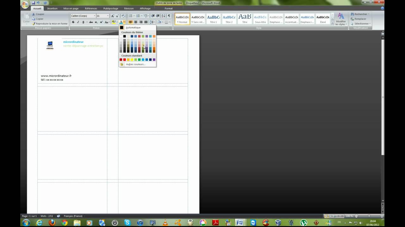Switch to the Insertion tab
405x227 pixels.
coord(52,9)
